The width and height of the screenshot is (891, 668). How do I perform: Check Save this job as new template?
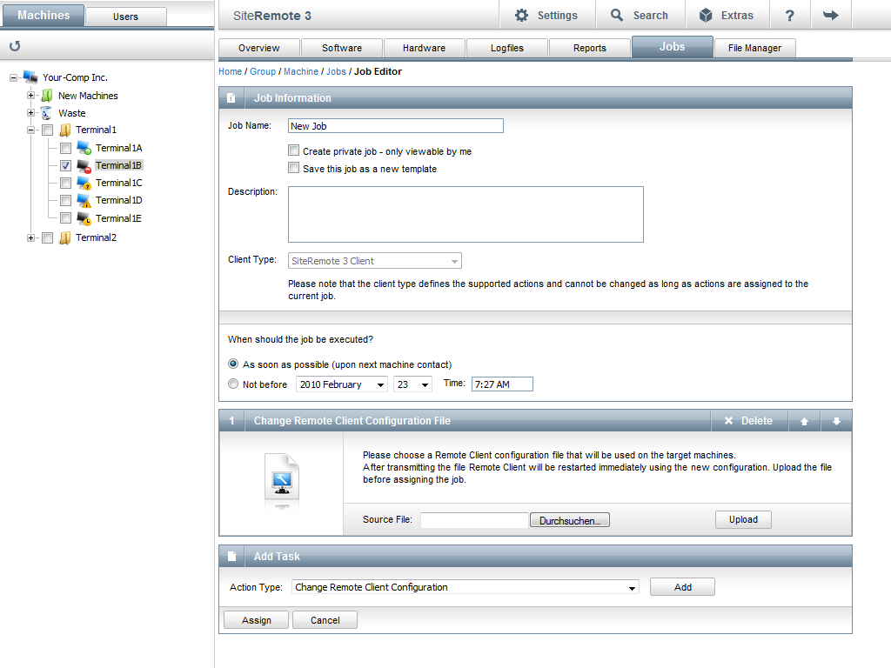coord(294,169)
